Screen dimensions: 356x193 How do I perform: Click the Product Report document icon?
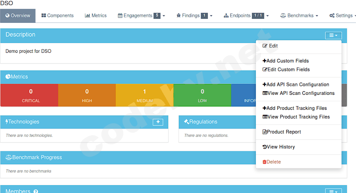pos(265,132)
